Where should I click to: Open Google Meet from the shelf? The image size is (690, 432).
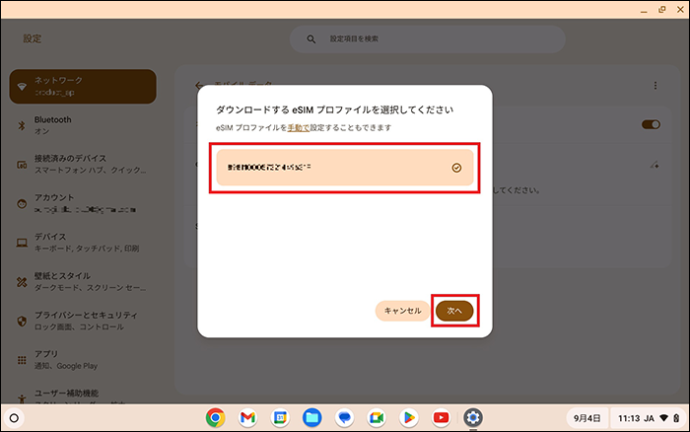(x=376, y=417)
